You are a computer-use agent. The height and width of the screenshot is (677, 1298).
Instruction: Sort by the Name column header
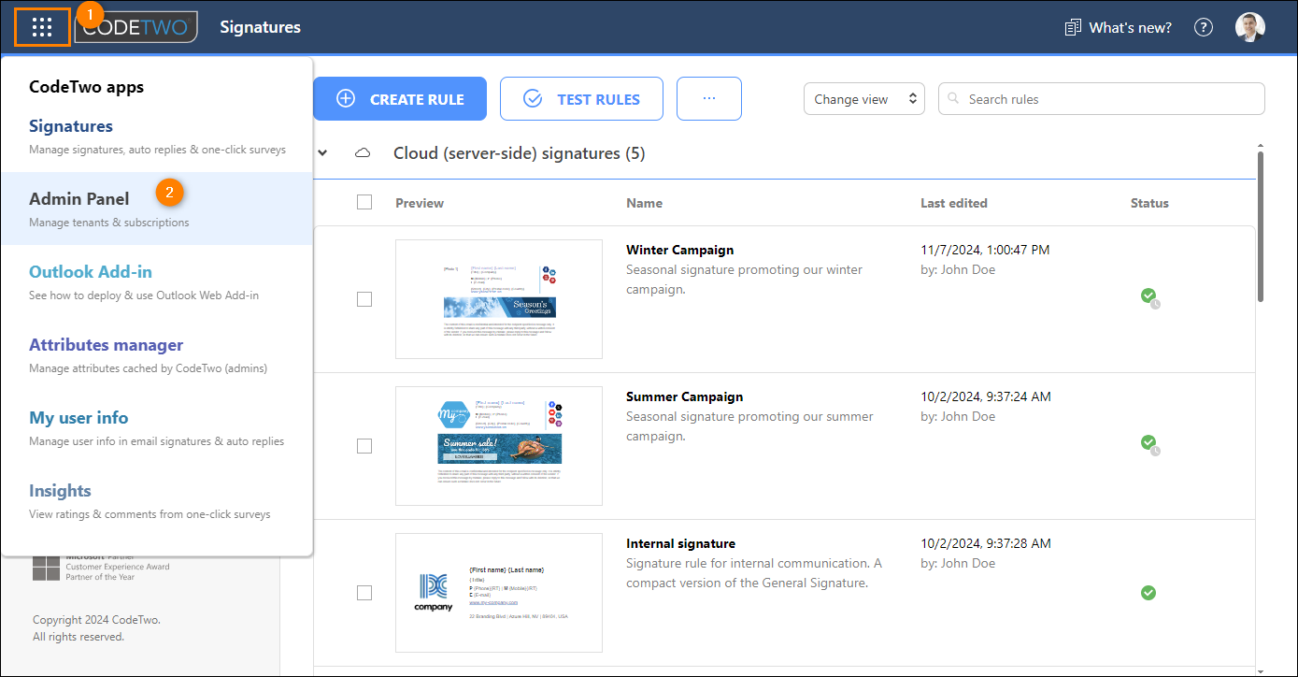tap(644, 203)
